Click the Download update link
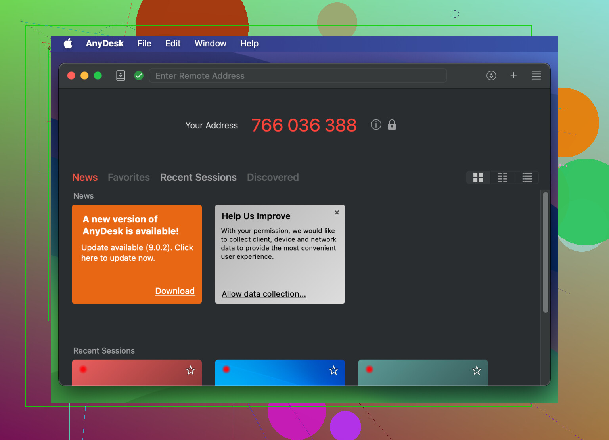The height and width of the screenshot is (440, 609). pyautogui.click(x=175, y=291)
